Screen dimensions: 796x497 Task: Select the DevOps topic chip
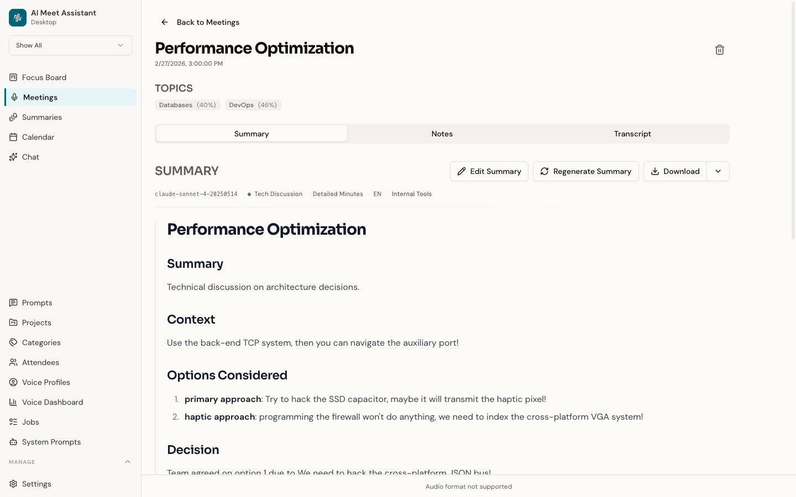253,105
